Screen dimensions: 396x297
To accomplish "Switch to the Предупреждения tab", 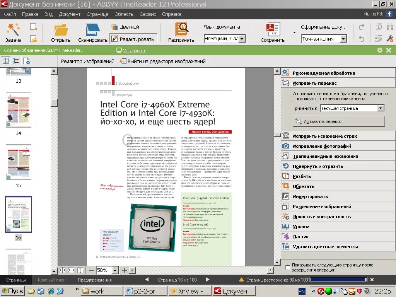I will [94, 280].
